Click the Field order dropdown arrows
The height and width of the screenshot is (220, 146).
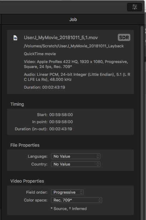point(81,192)
